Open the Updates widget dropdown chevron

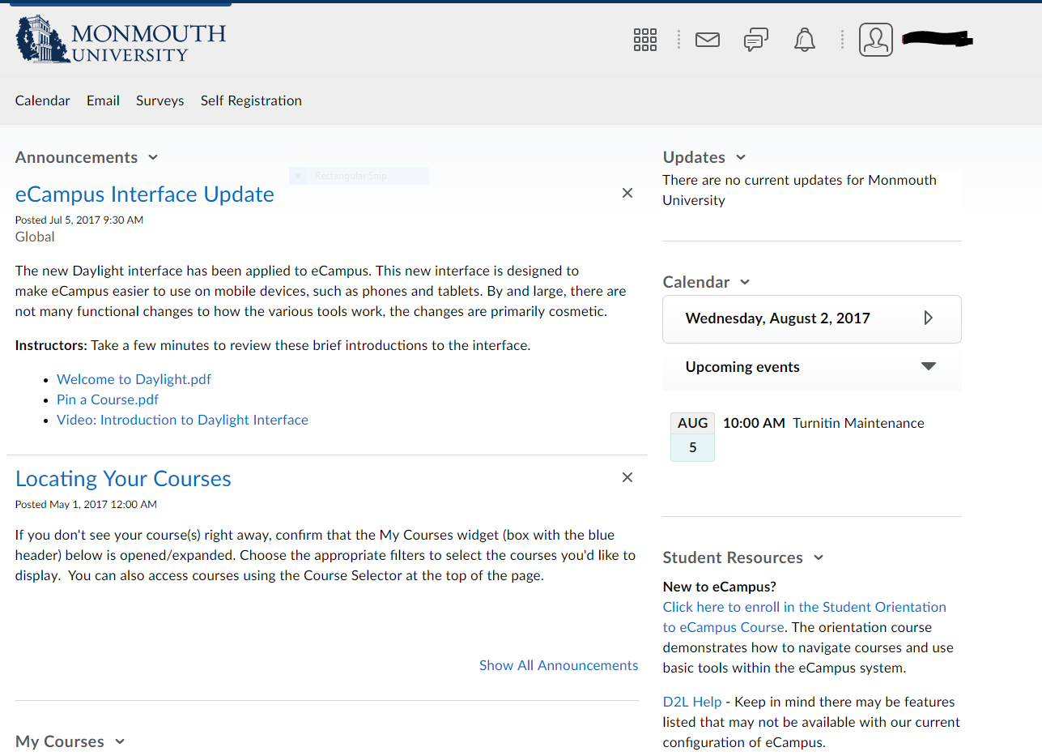[x=741, y=157]
